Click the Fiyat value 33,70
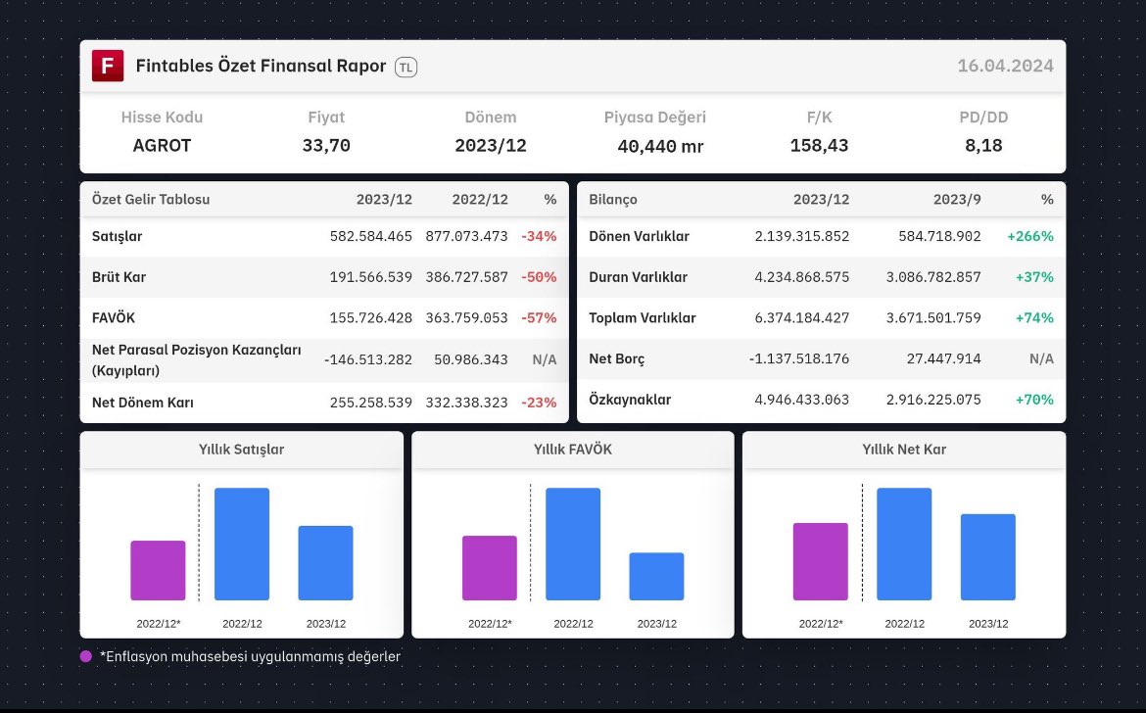The image size is (1146, 713). (326, 145)
